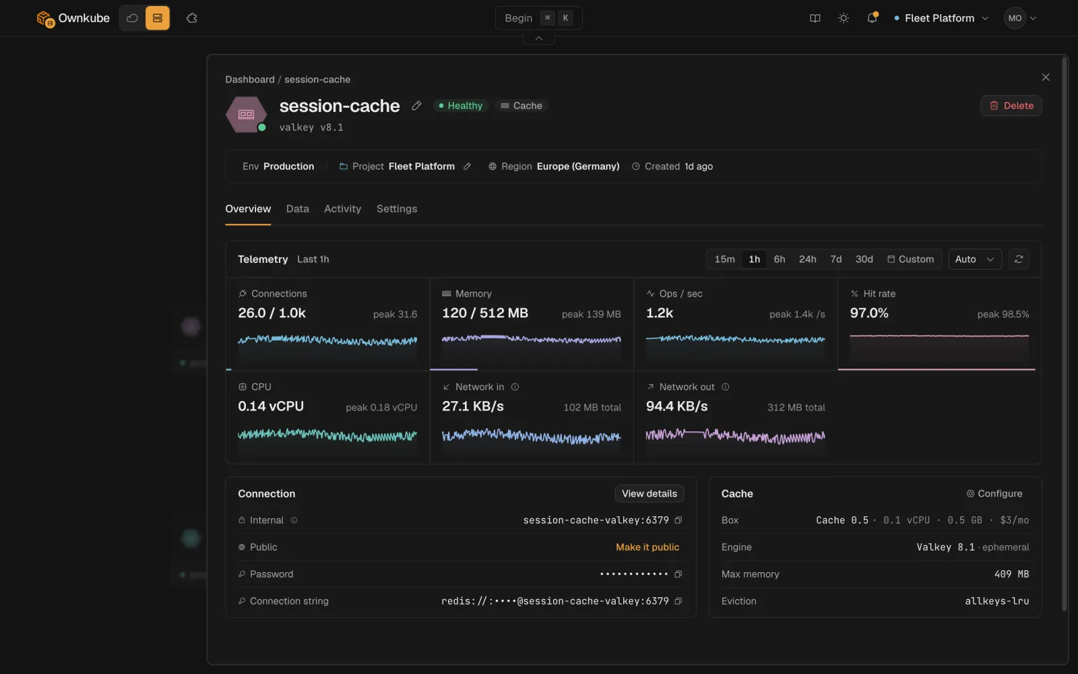Collapse the top bar chevron handle

539,38
